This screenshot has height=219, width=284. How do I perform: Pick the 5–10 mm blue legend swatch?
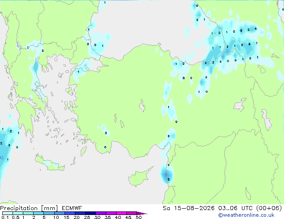tap(49, 213)
